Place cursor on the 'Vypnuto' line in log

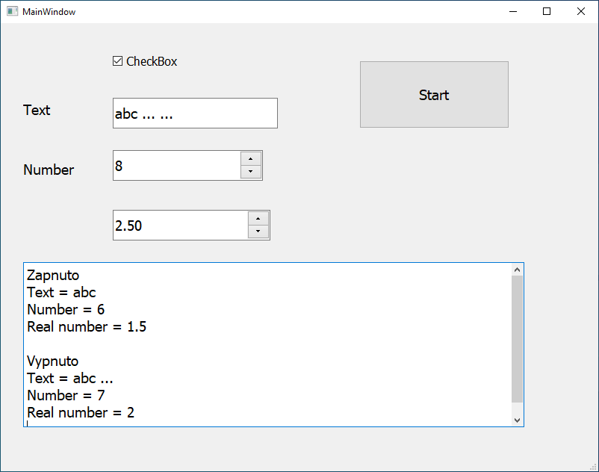(x=52, y=361)
